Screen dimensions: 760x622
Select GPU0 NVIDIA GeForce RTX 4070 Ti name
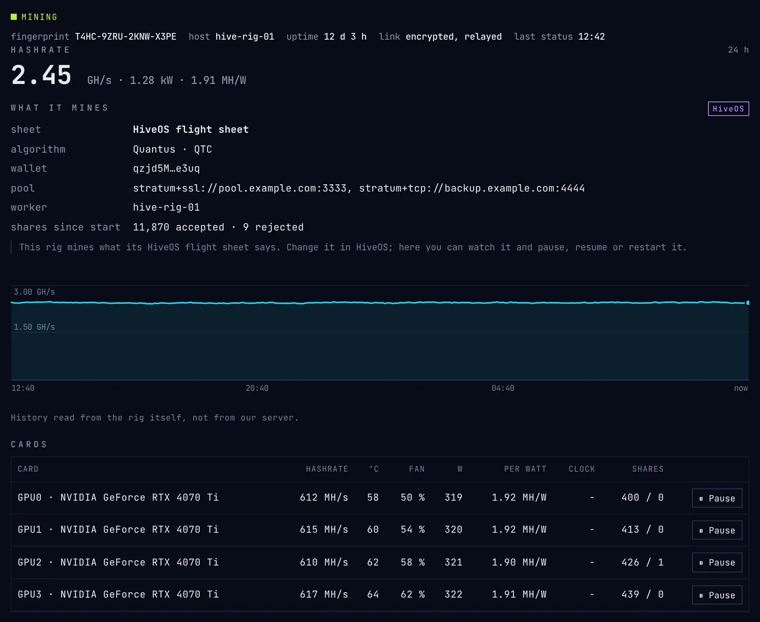coord(118,497)
